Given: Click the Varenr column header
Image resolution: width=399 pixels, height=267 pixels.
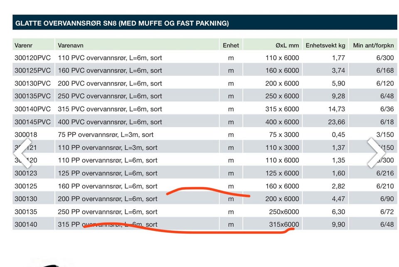Looking at the screenshot, I should [x=23, y=46].
